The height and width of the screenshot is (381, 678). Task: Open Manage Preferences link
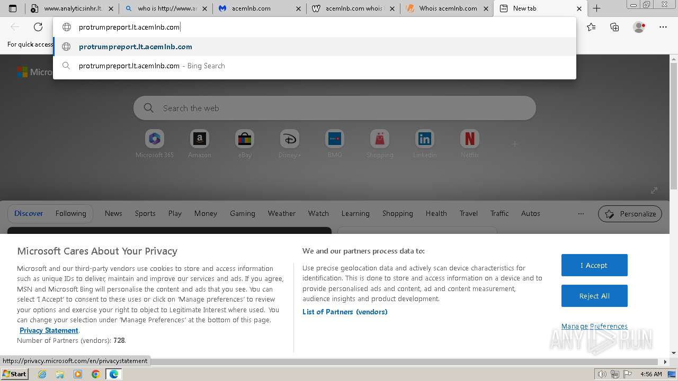pyautogui.click(x=594, y=326)
